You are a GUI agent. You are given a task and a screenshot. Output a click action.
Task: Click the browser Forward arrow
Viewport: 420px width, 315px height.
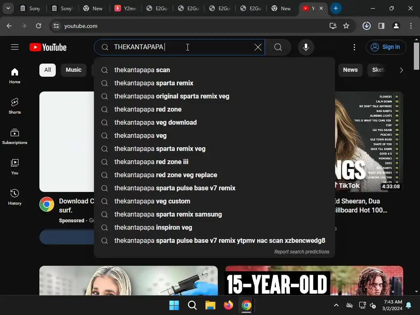[x=24, y=26]
